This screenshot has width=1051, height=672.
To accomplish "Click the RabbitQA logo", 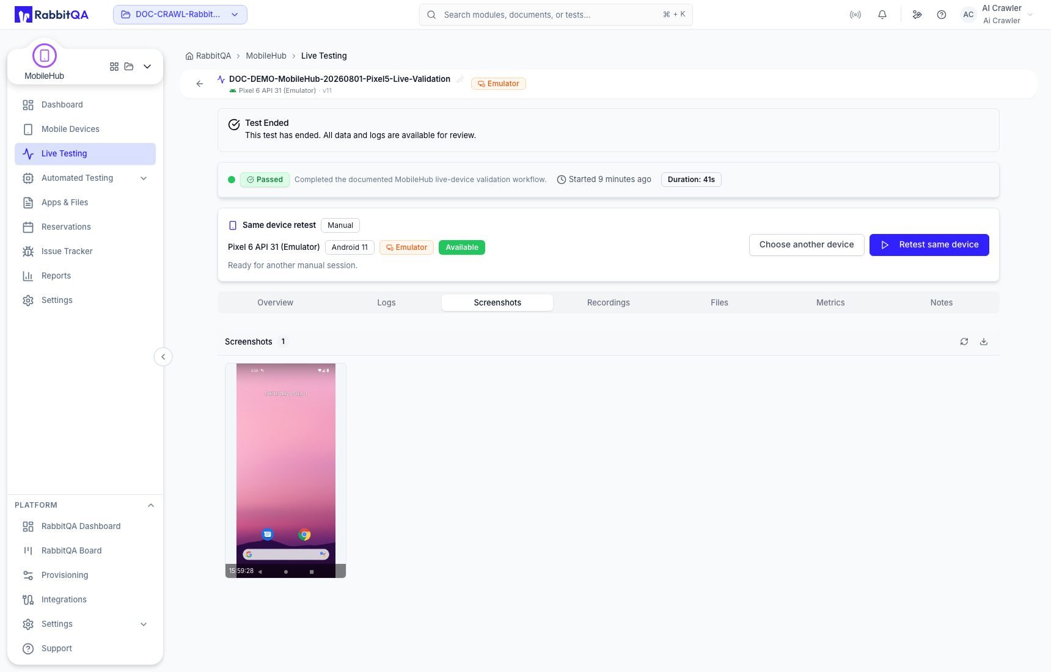I will pyautogui.click(x=51, y=15).
